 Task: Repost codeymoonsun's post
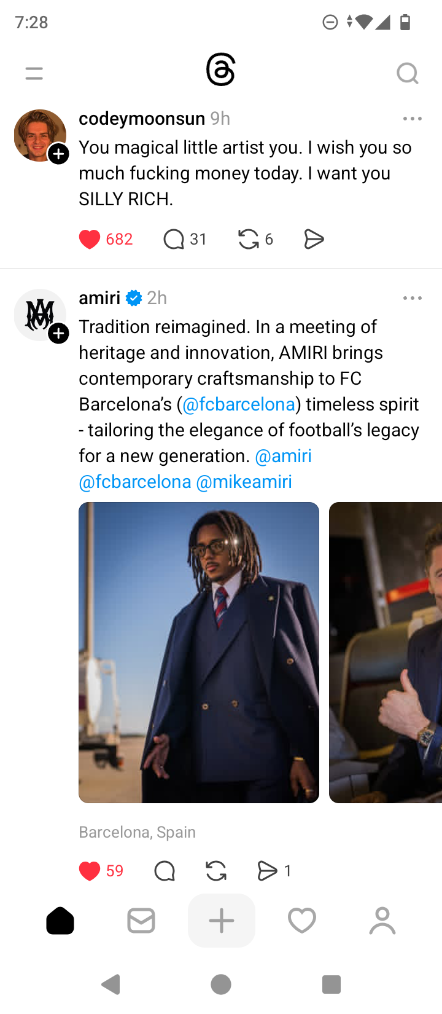248,239
